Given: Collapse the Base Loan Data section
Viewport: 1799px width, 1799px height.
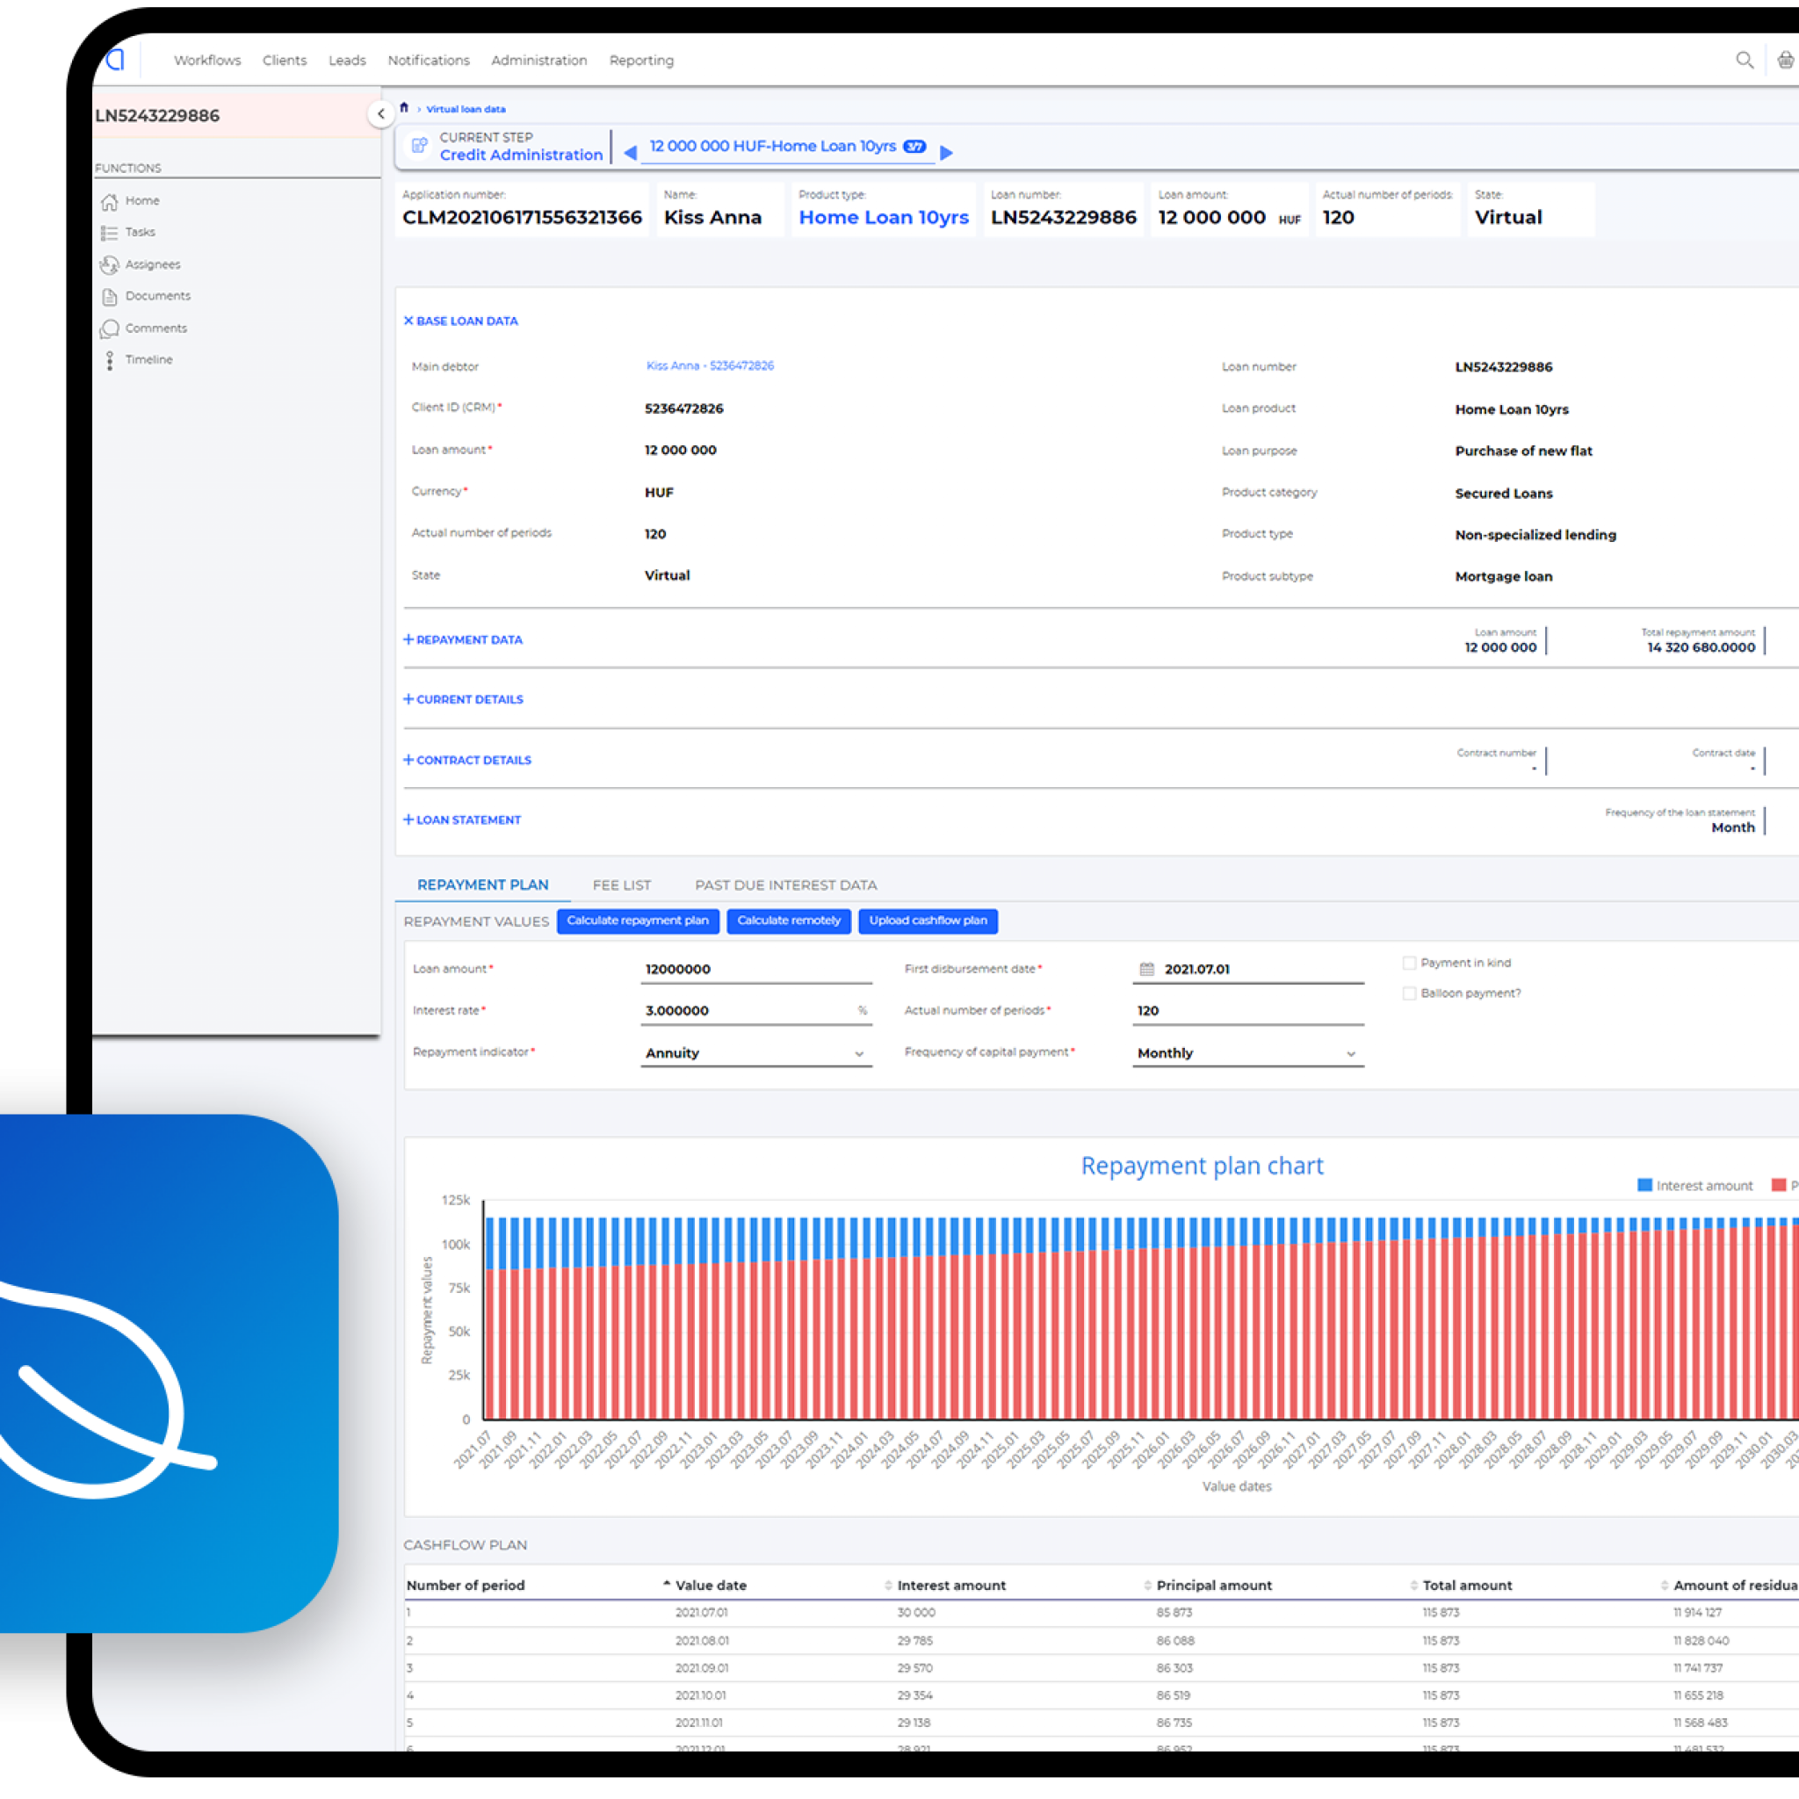Looking at the screenshot, I should pos(461,321).
